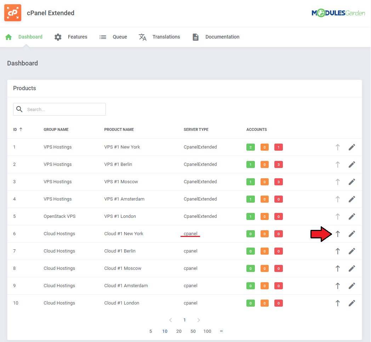Edit VPS #1 Moscow with pencil icon
Image resolution: width=371 pixels, height=342 pixels.
tap(352, 181)
